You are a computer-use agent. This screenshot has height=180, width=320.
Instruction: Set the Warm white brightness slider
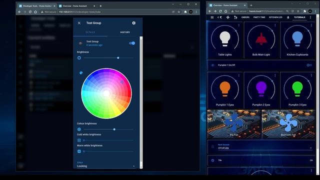click(x=108, y=151)
